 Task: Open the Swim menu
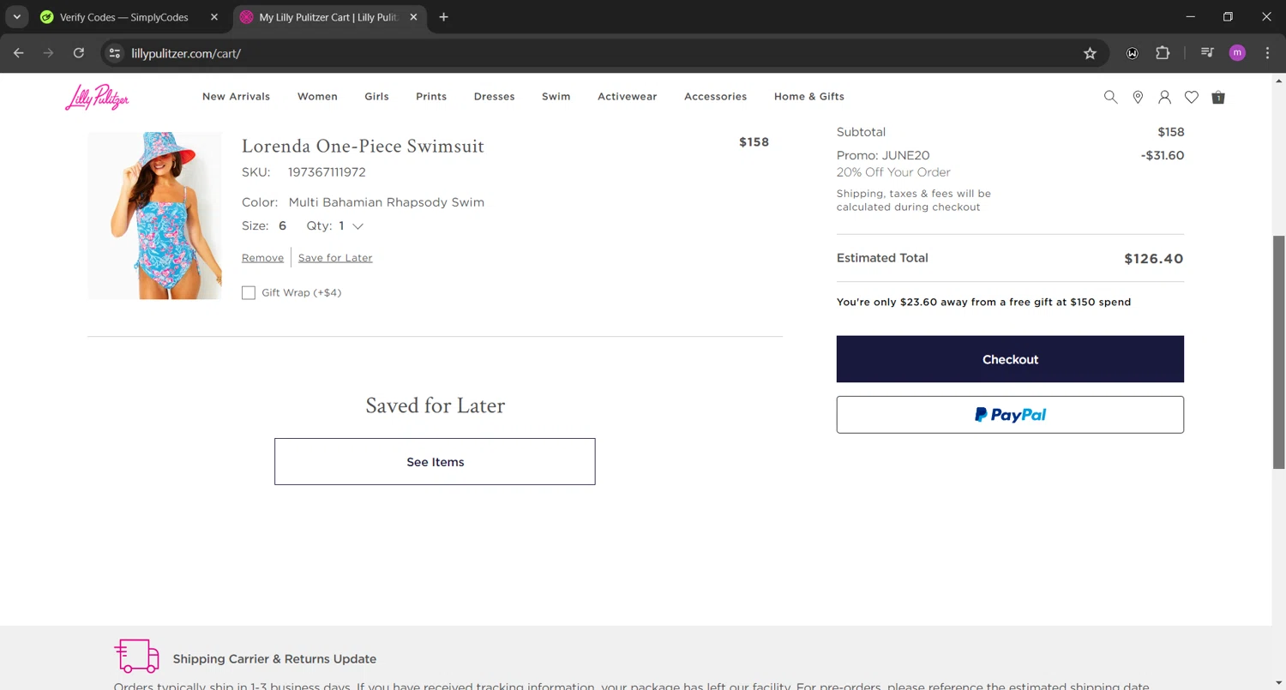[556, 97]
